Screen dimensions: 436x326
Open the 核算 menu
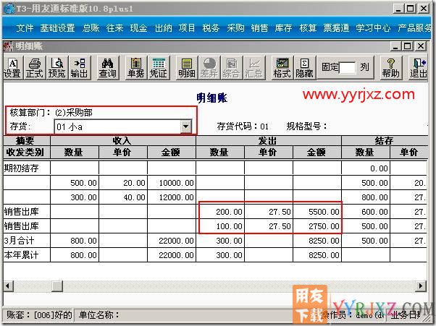308,28
